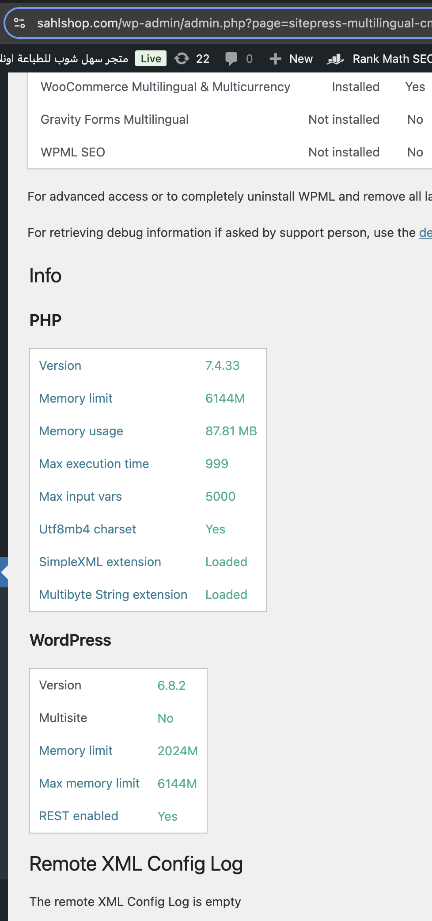This screenshot has width=432, height=921.
Task: Click the PHP Memory limit value 6144M
Action: [225, 398]
